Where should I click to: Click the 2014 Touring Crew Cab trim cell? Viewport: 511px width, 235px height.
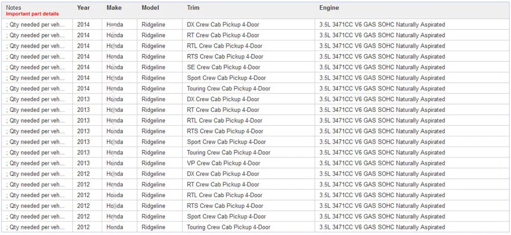[248, 88]
